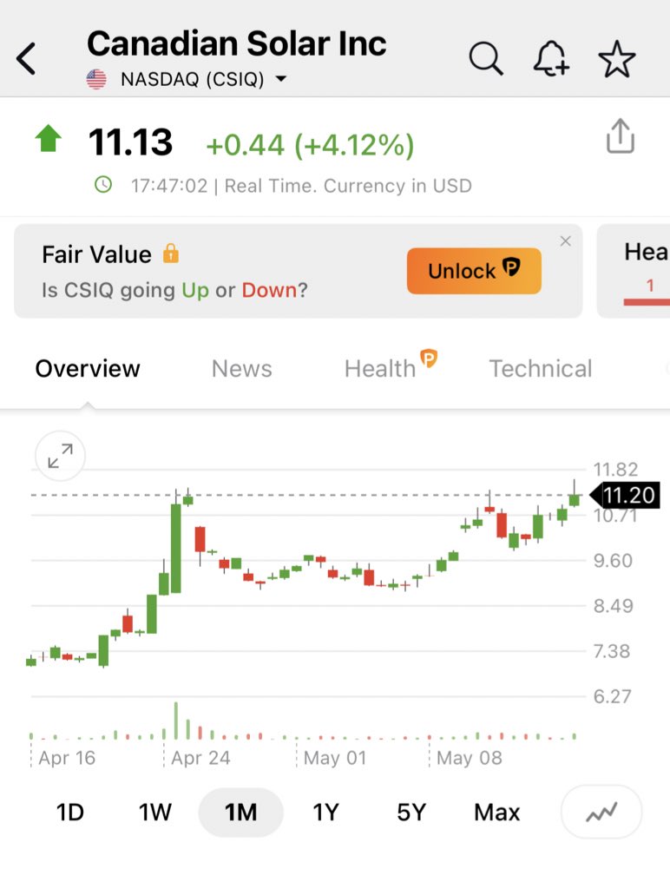Select the 1D chart range
The height and width of the screenshot is (889, 670).
[70, 812]
